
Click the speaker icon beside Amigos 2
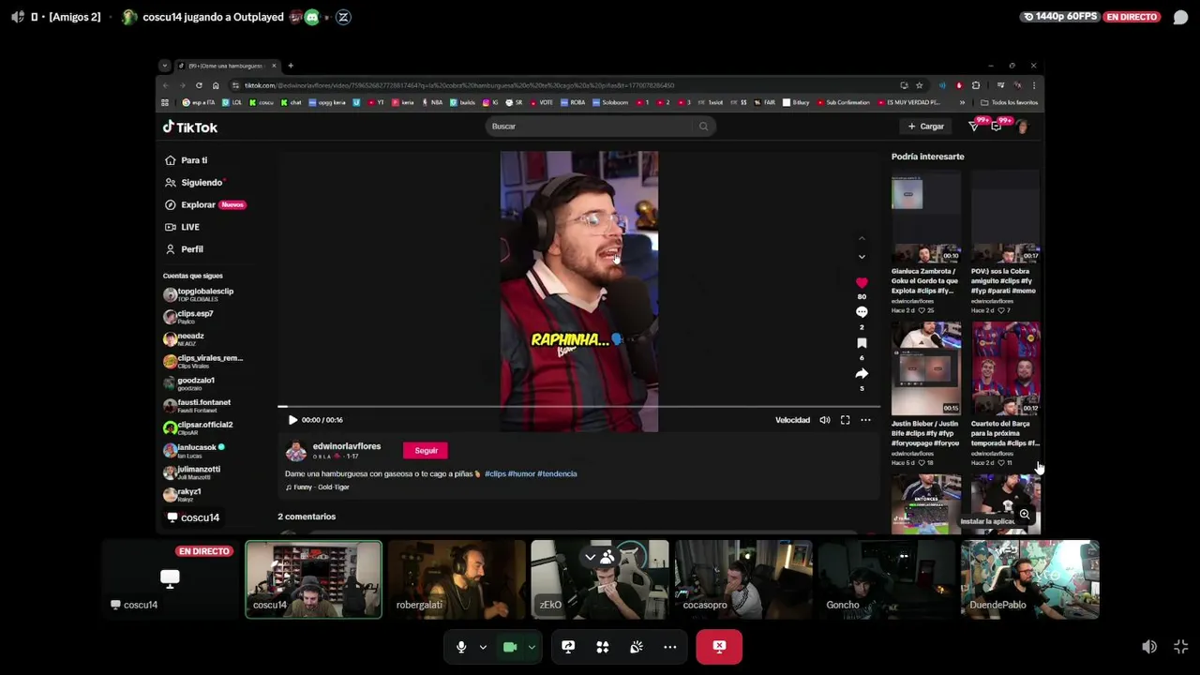coord(17,17)
